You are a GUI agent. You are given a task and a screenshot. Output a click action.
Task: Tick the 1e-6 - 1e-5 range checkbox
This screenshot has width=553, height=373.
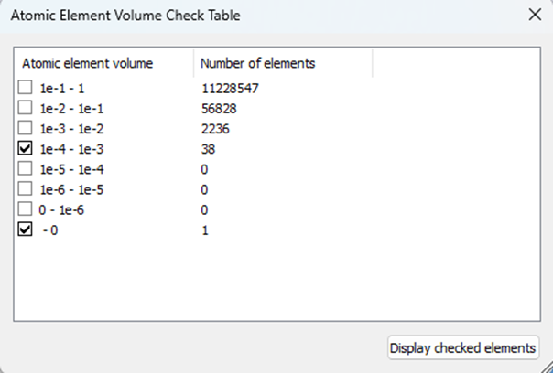tap(25, 189)
